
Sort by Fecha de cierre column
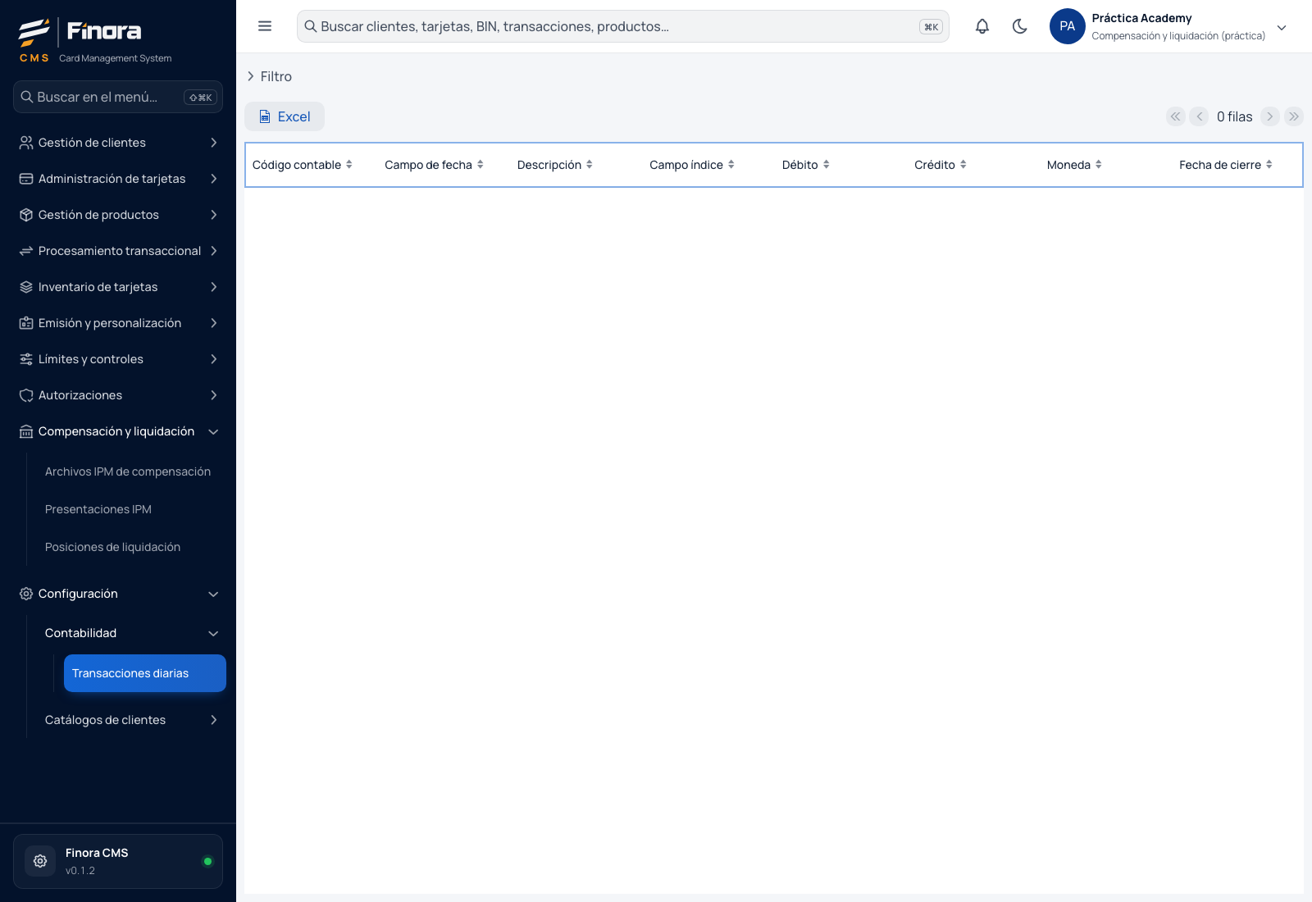click(1226, 165)
